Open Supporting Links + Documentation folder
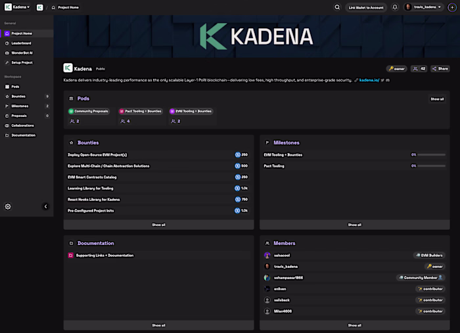This screenshot has width=460, height=333. pos(158,255)
